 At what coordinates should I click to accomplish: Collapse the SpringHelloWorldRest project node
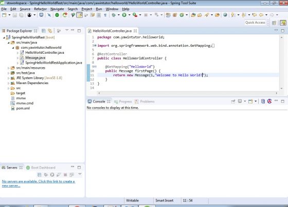(4, 37)
